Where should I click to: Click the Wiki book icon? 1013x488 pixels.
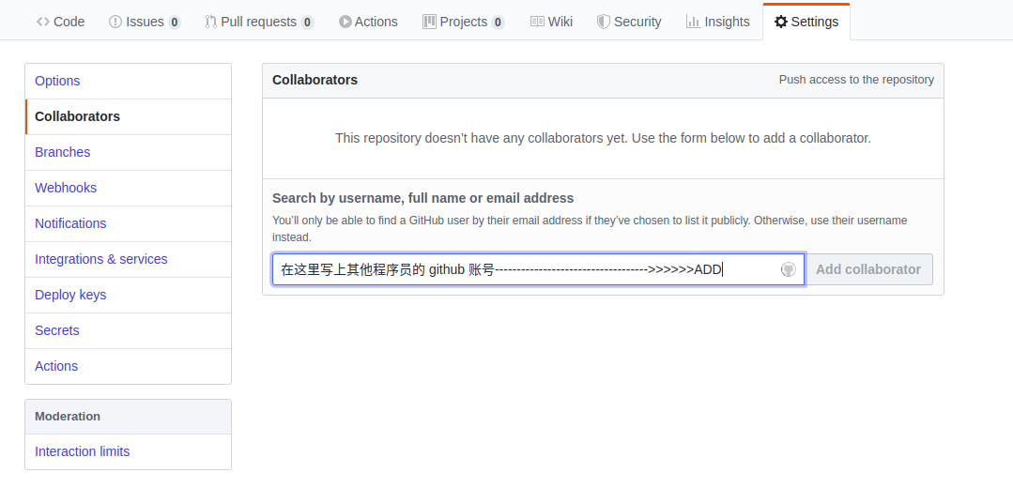[537, 22]
